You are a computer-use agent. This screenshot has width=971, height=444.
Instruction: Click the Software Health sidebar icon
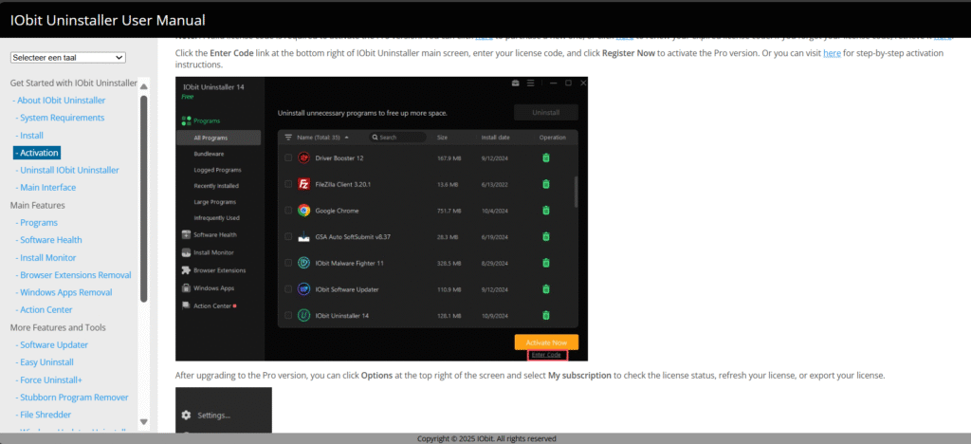(x=187, y=234)
